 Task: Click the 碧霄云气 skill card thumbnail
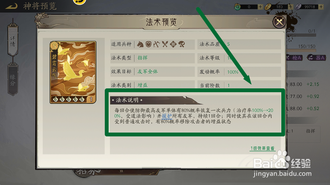pyautogui.click(x=73, y=72)
